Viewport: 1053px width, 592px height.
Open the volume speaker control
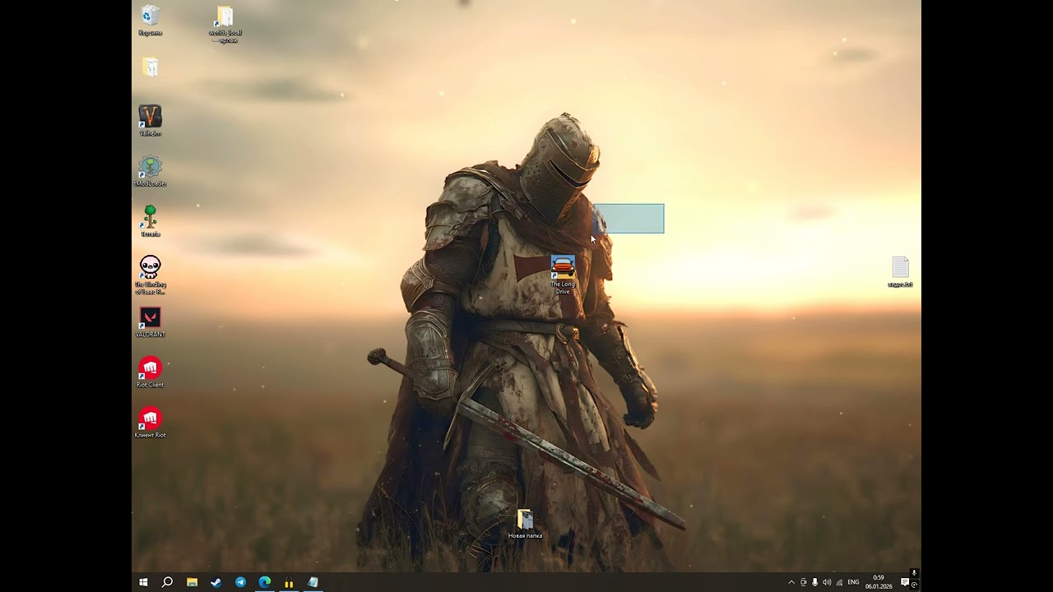(827, 582)
